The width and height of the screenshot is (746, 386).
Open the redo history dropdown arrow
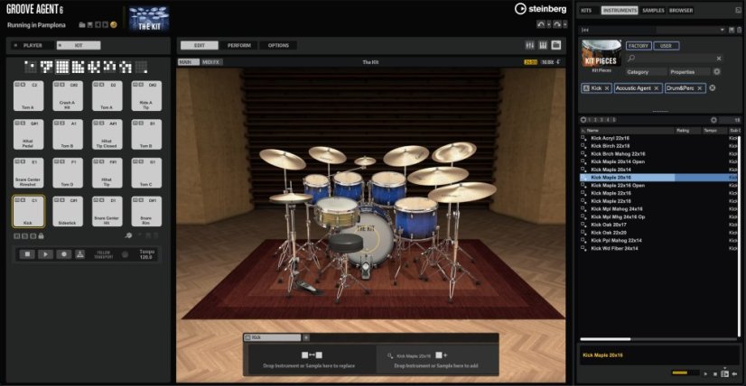(x=564, y=24)
